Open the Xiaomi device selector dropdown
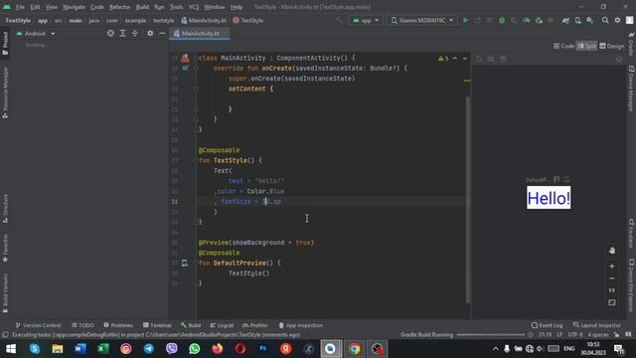Viewport: 636px width, 358px height. (x=421, y=20)
